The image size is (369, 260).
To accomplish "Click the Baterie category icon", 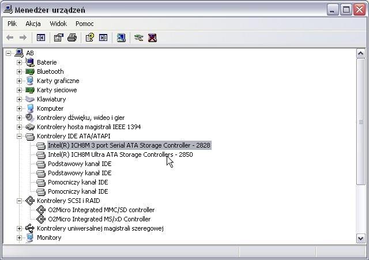I will coord(30,62).
